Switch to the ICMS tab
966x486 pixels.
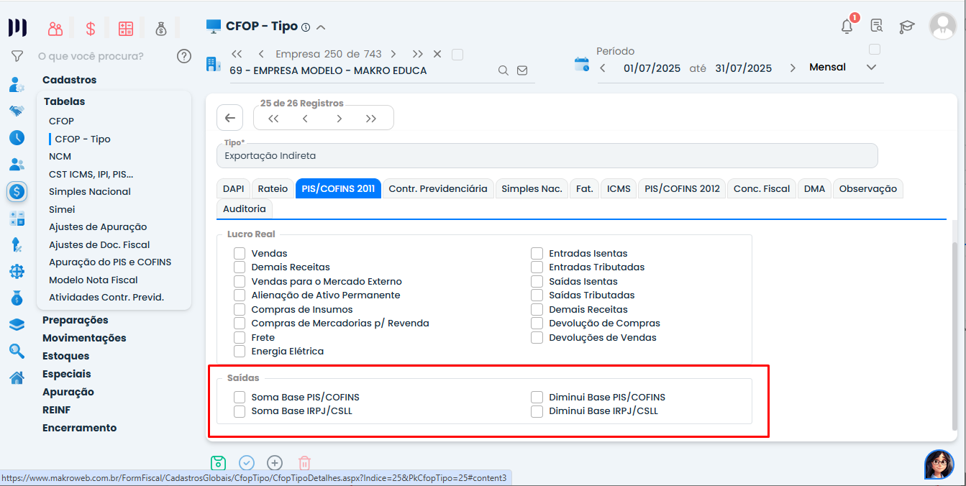coord(619,188)
